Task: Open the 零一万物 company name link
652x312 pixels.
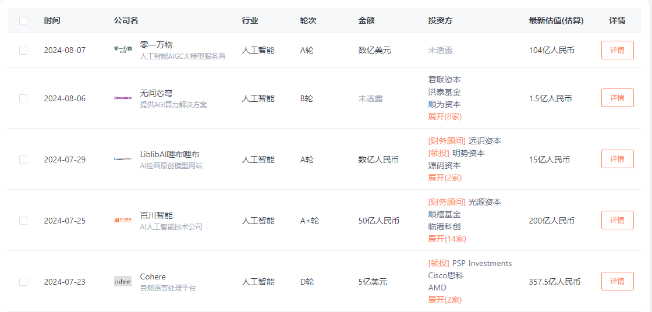Action: tap(157, 45)
